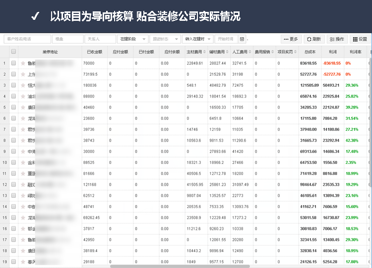
Task: Star the row 12 project with 121168 received
Action: pos(23,185)
